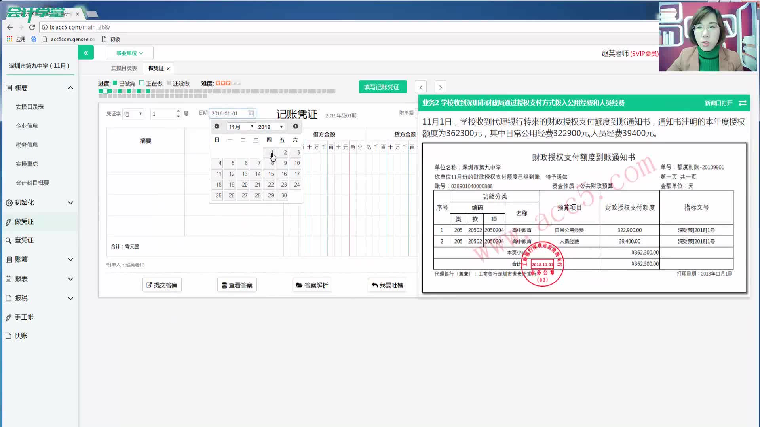Image resolution: width=760 pixels, height=427 pixels.
Task: Click browser back arrow
Action: (x=10, y=27)
